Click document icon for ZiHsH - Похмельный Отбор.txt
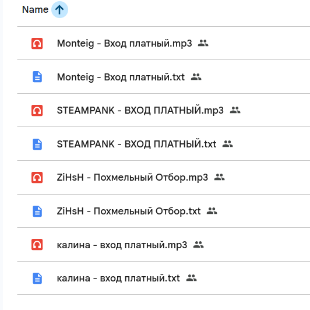 pos(37,211)
